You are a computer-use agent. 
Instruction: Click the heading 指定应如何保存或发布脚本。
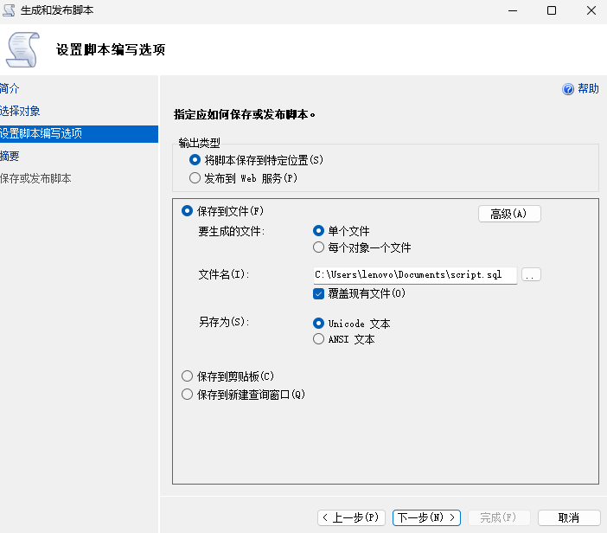pos(245,115)
